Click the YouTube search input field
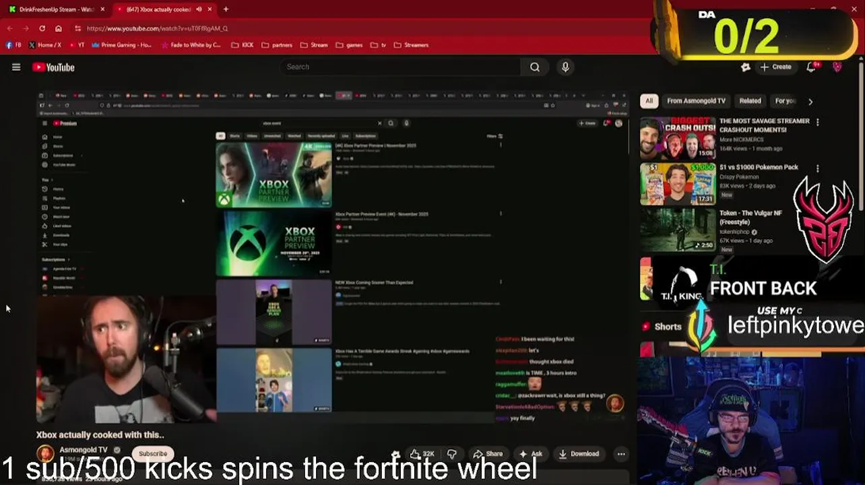Viewport: 865px width, 485px height. (400, 67)
